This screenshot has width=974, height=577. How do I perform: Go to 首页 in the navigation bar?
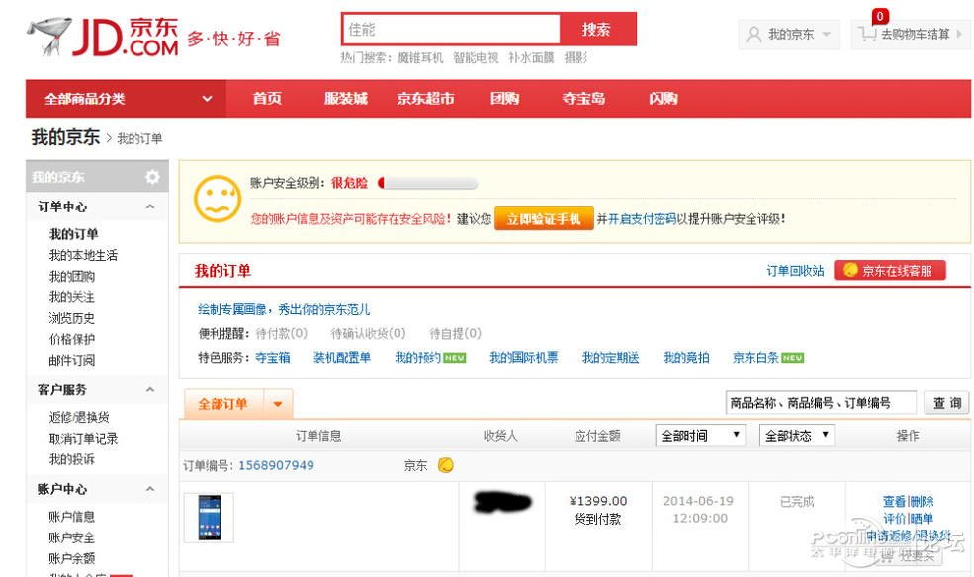click(267, 99)
